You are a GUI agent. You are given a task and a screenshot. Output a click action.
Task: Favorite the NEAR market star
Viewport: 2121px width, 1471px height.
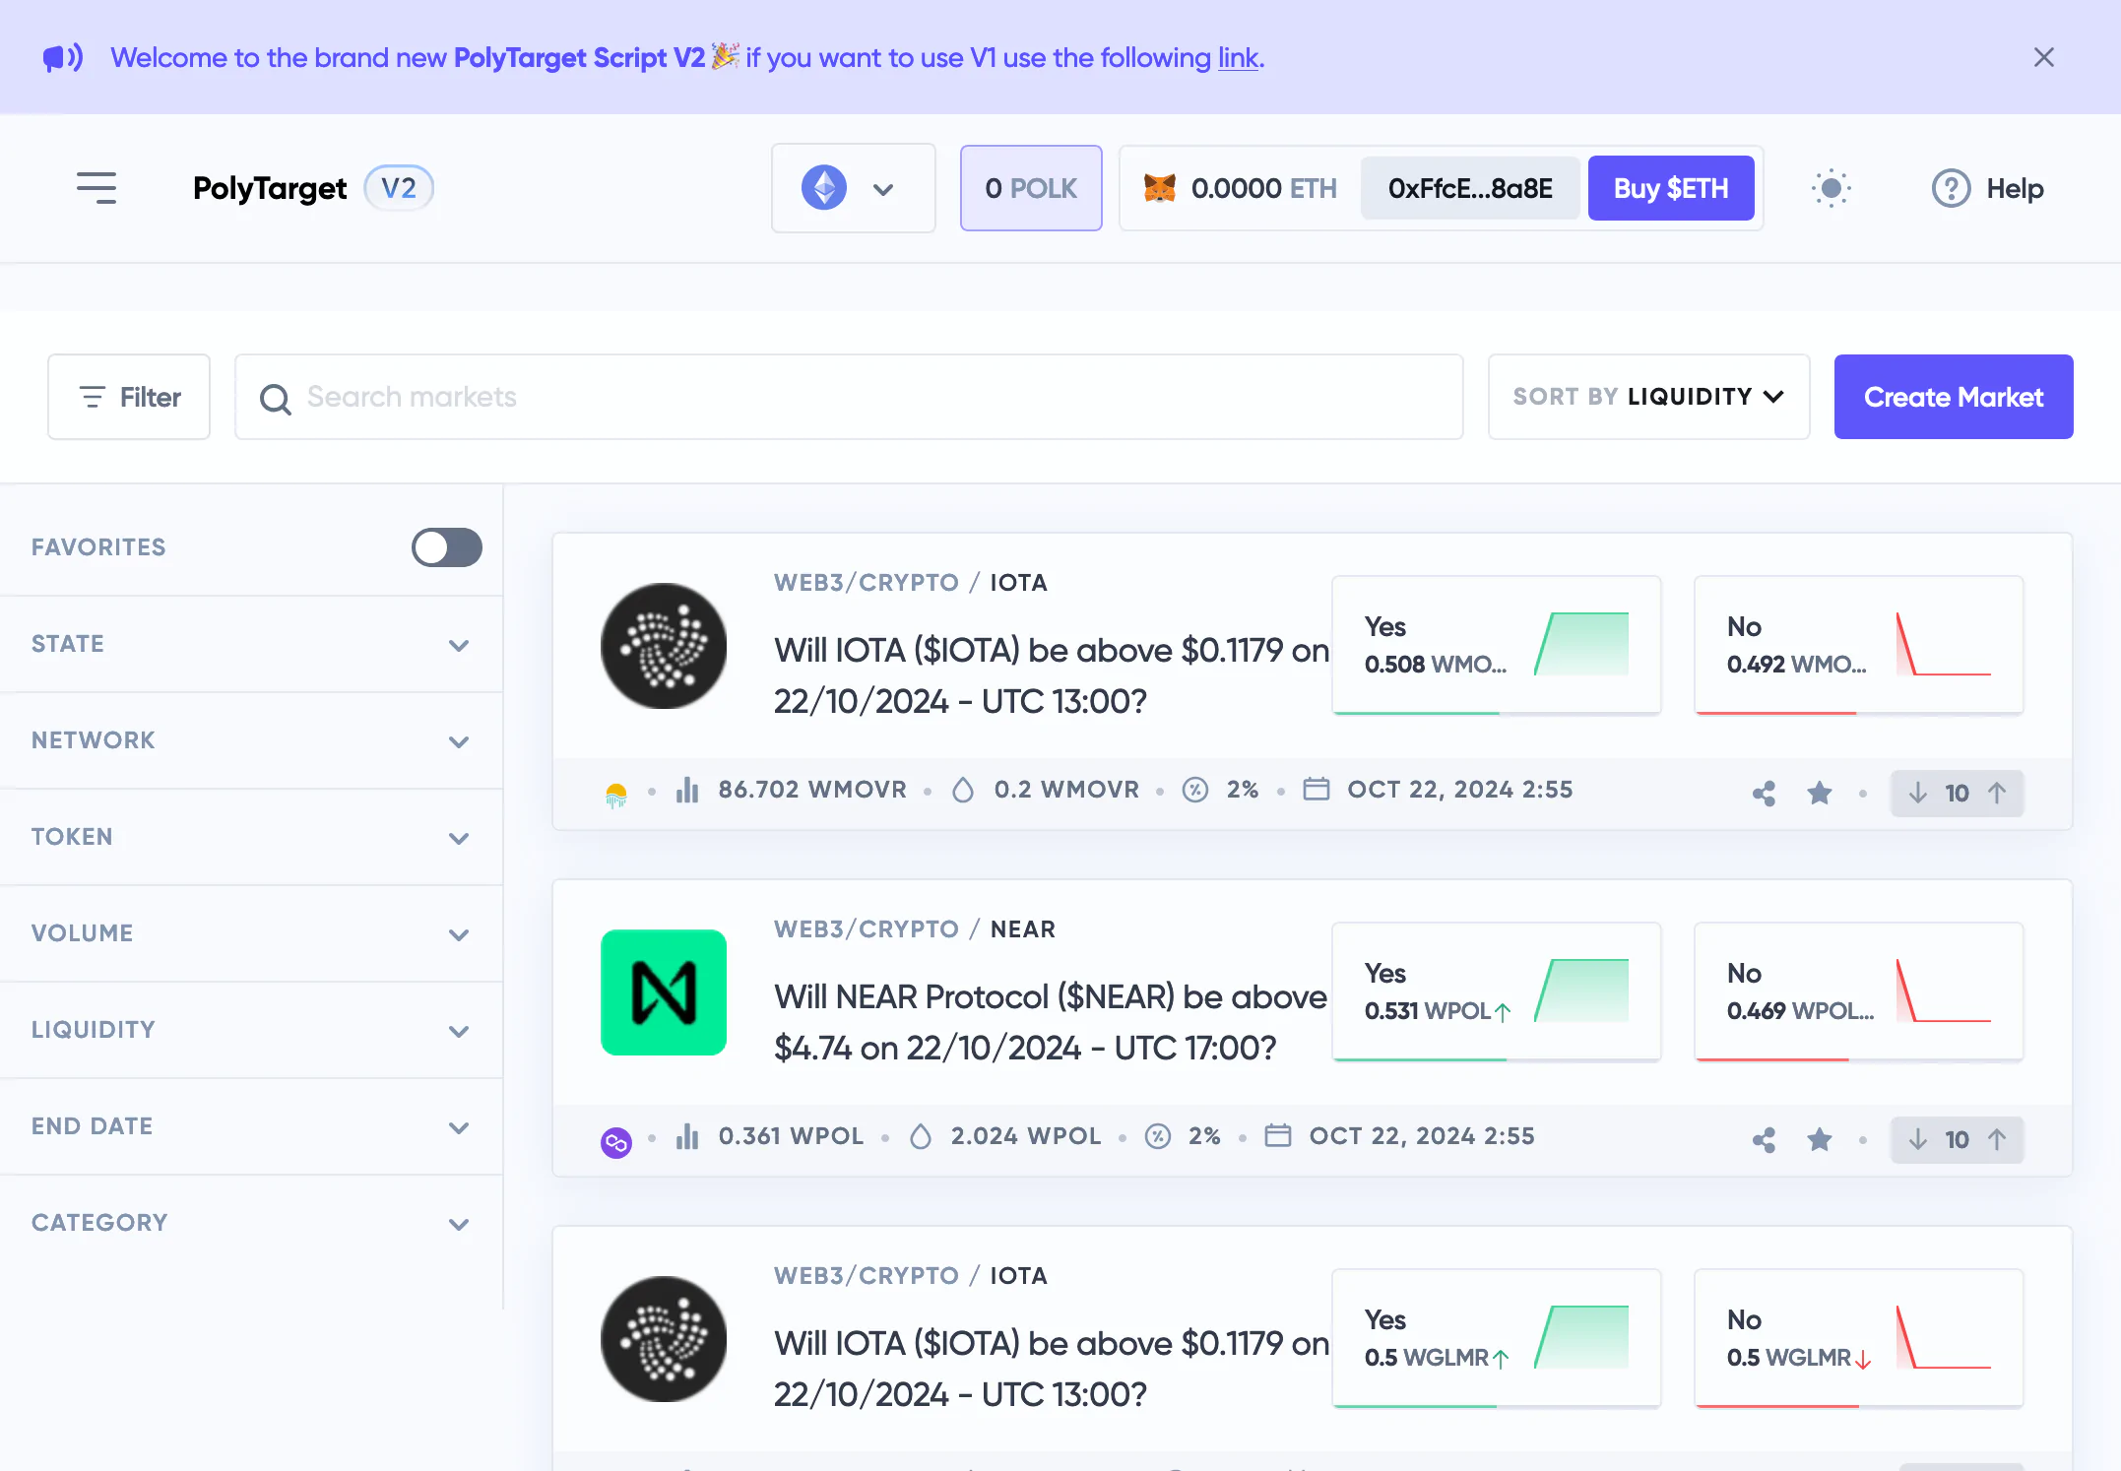point(1820,1139)
